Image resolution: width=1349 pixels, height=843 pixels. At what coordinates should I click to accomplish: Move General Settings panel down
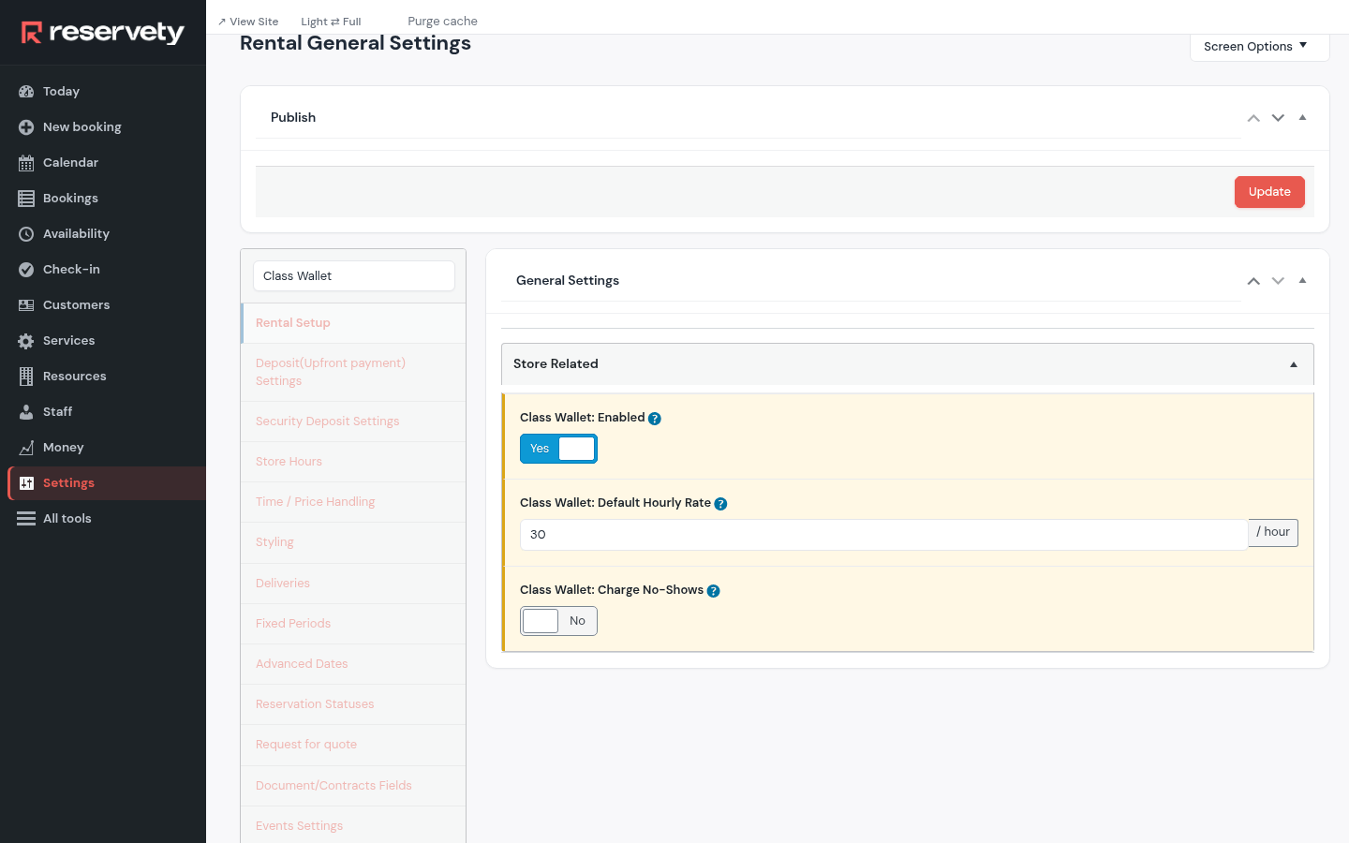[x=1278, y=281]
